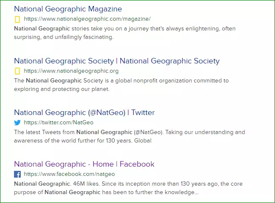Click the Facebook logo icon
275x203 pixels.
tap(17, 174)
